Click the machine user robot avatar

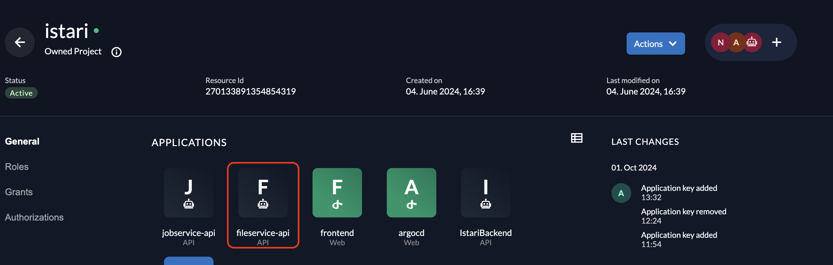752,42
